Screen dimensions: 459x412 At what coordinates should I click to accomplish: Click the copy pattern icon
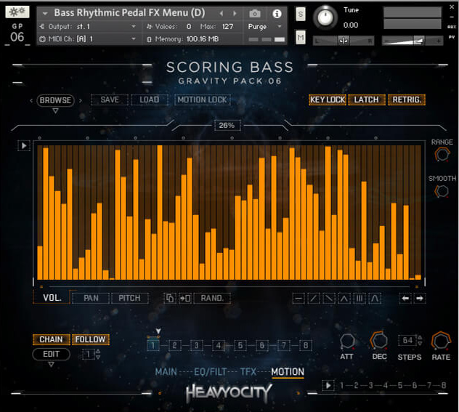pos(170,299)
